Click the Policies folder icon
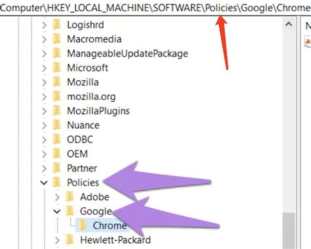 pyautogui.click(x=57, y=183)
